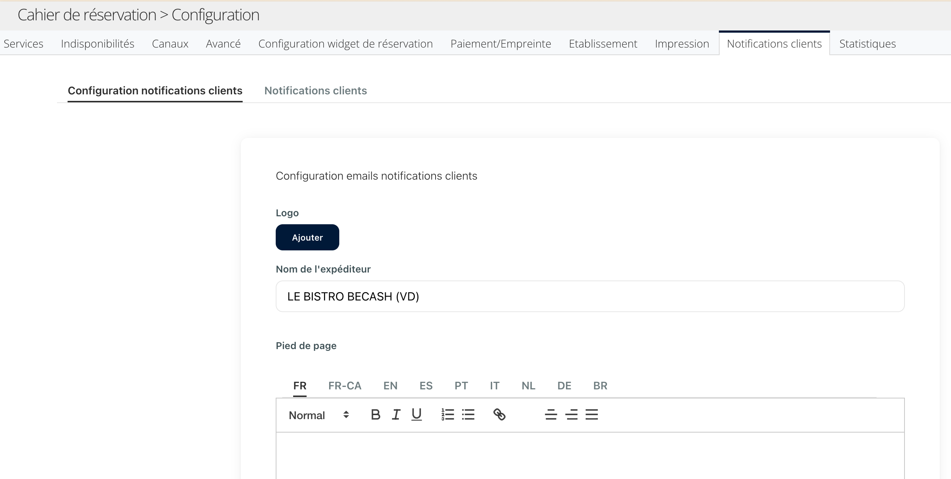
Task: Open the Notifications clients sub-tab
Action: [x=315, y=91]
